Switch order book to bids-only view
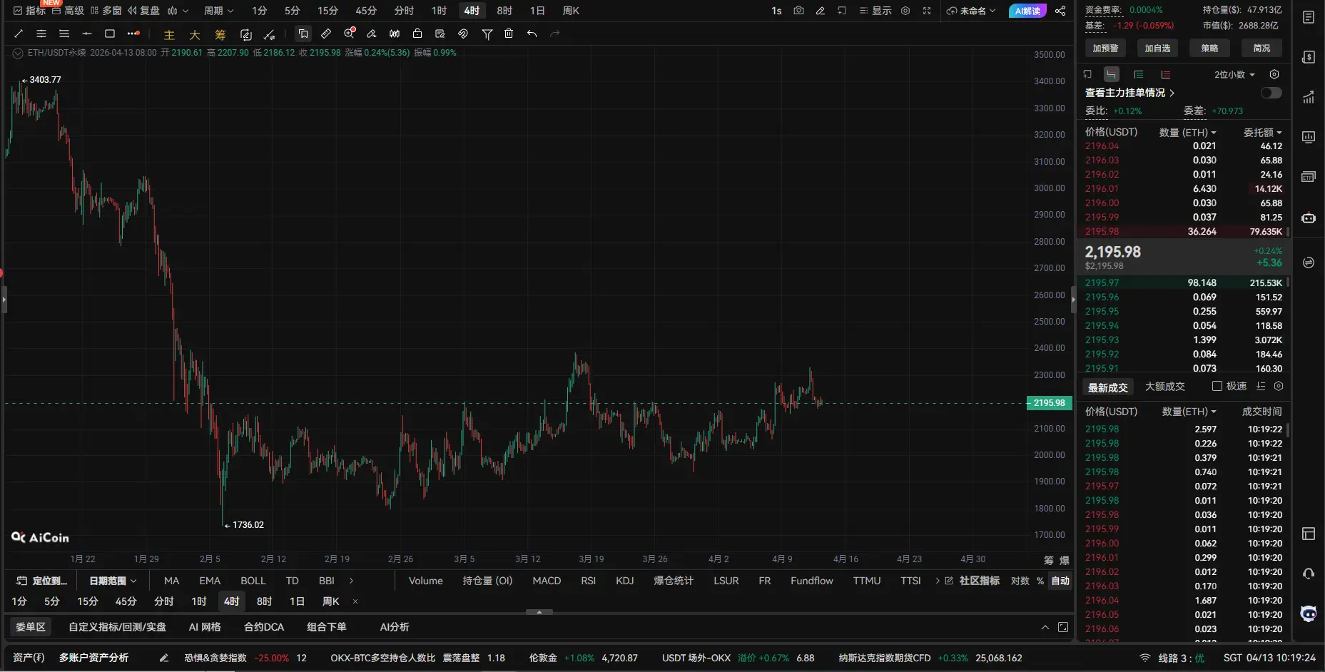Screen dimensions: 1325x672 [1139, 74]
